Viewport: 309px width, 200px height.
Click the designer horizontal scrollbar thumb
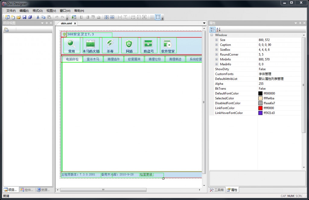click(103, 190)
